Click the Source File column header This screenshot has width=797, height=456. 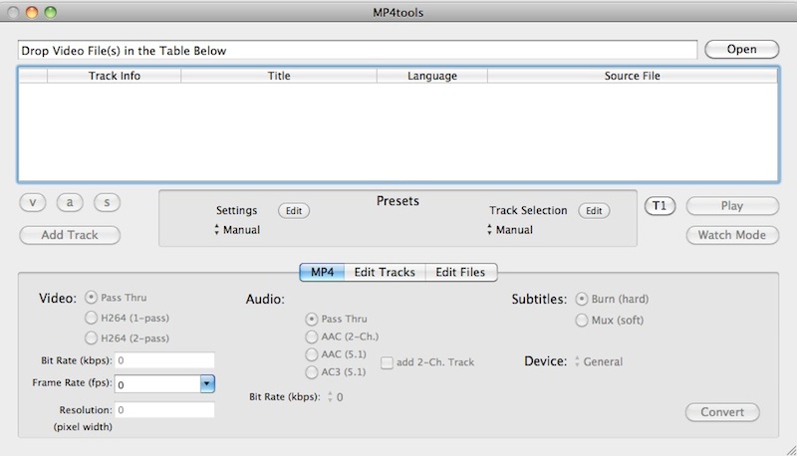click(x=632, y=76)
